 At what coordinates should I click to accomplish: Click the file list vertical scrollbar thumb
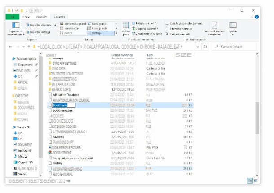coord(257,118)
